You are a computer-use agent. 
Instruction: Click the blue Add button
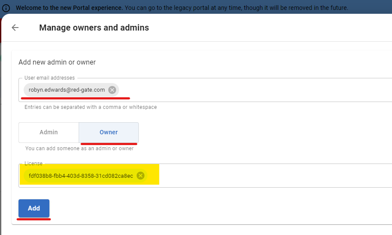pos(34,208)
